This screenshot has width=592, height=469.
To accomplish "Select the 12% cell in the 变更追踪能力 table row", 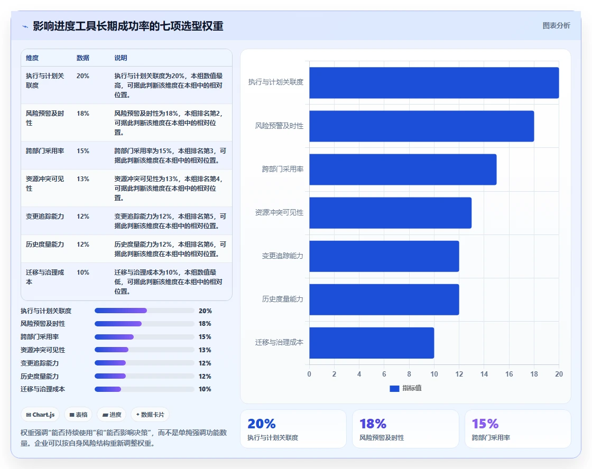I will point(82,216).
